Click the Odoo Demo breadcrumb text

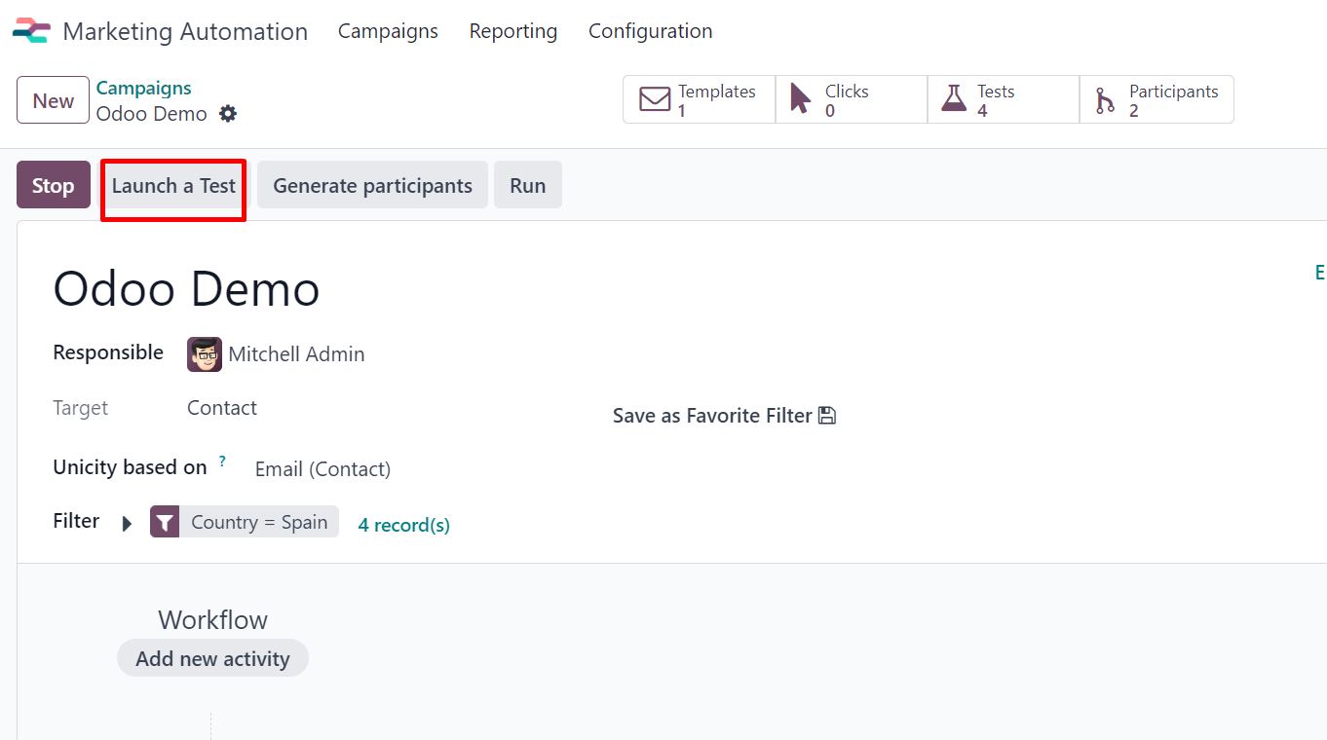[151, 114]
